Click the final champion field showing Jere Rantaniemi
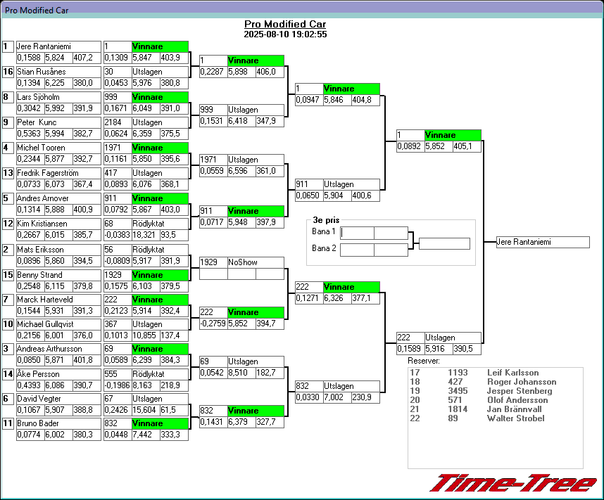 [x=542, y=242]
